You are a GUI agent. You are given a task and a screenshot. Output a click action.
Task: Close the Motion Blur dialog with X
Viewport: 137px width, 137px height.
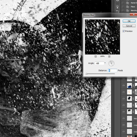(x=134, y=15)
